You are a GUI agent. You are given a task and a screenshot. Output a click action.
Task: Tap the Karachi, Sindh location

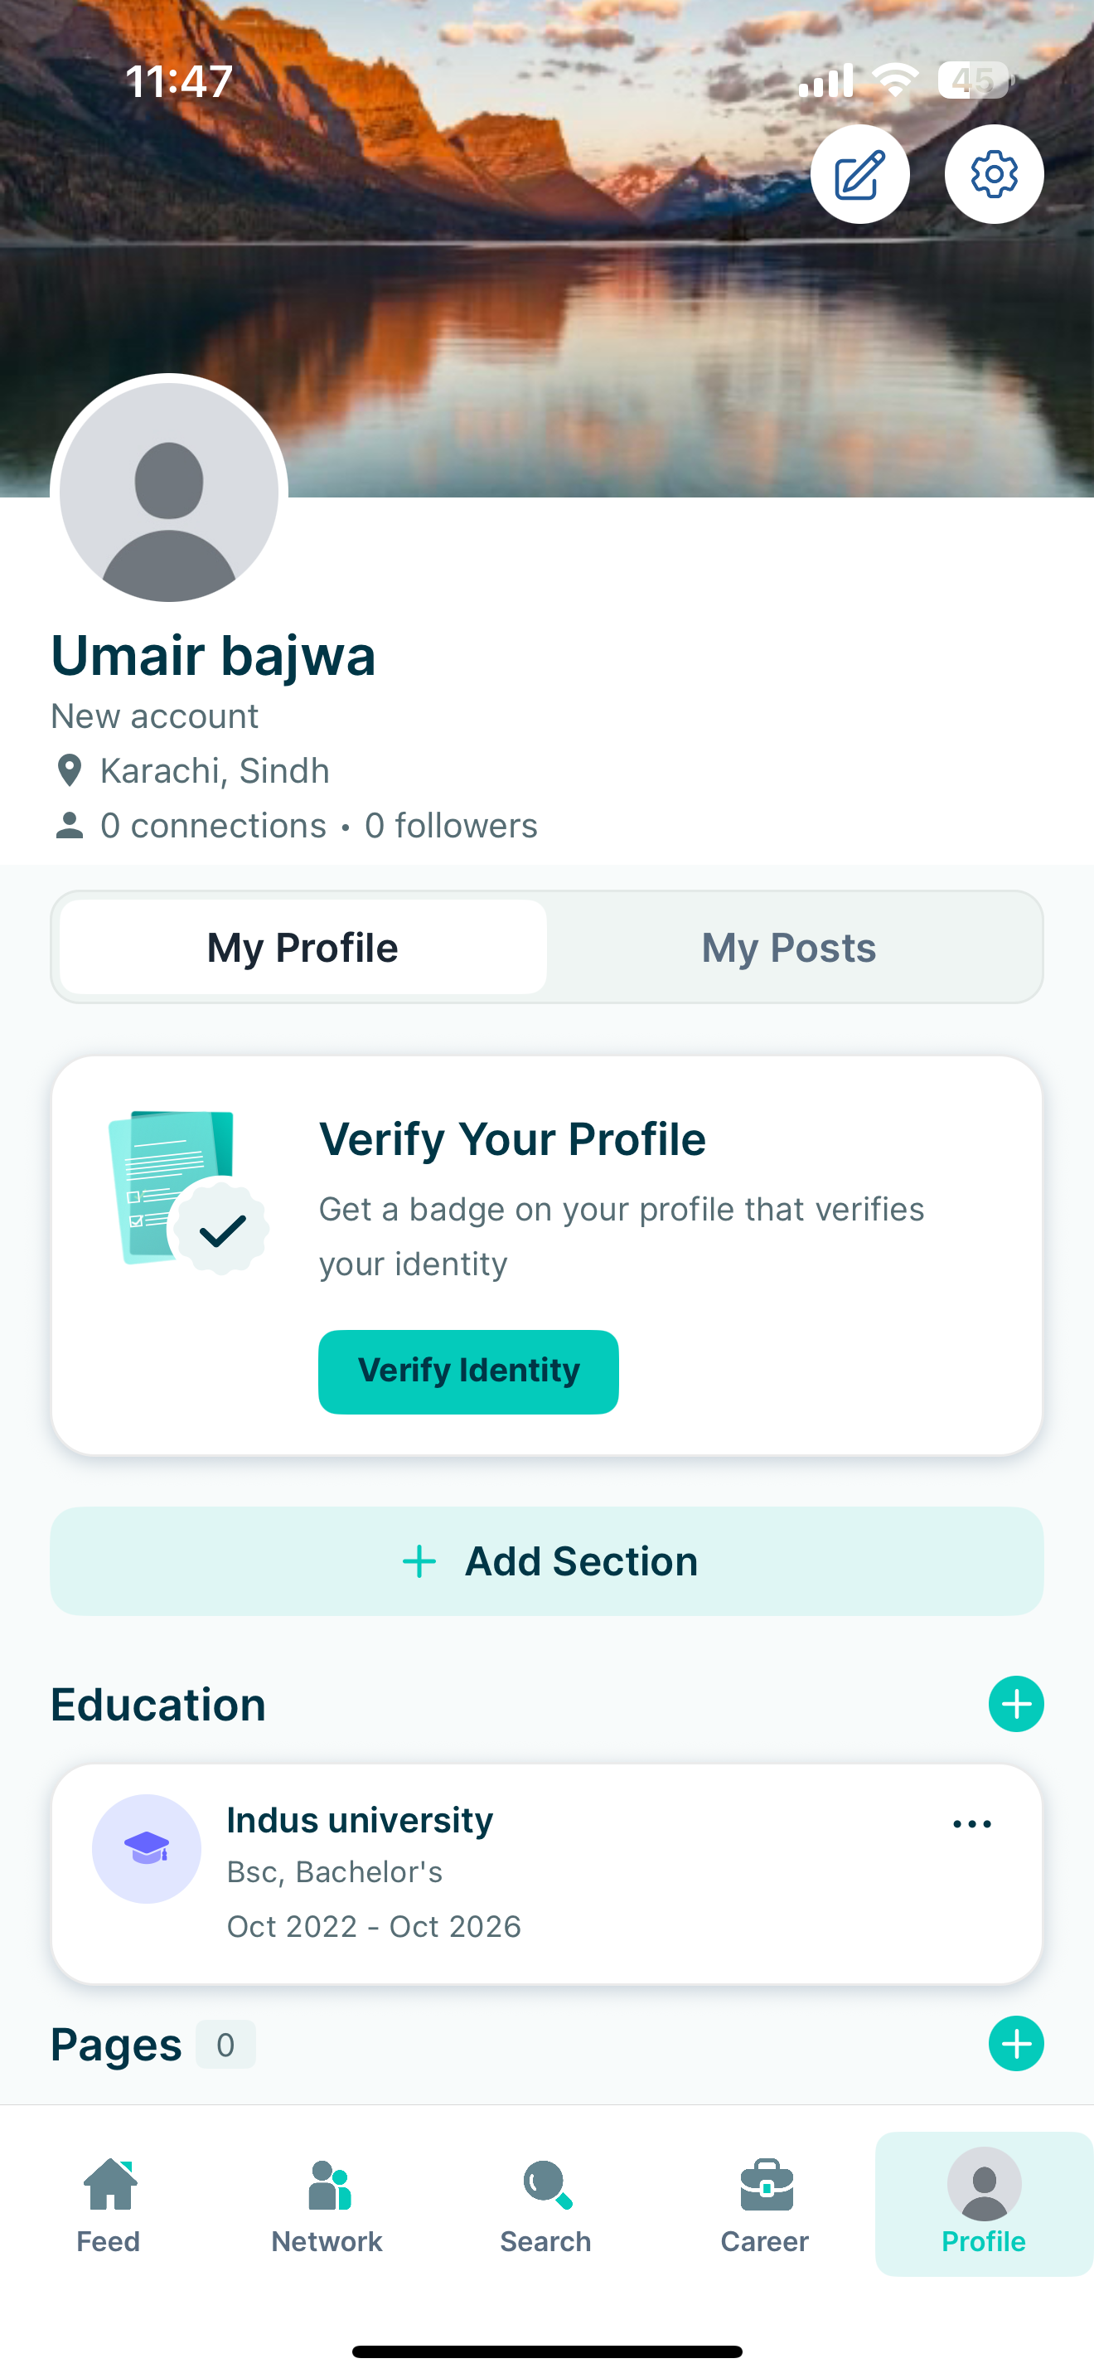point(214,771)
